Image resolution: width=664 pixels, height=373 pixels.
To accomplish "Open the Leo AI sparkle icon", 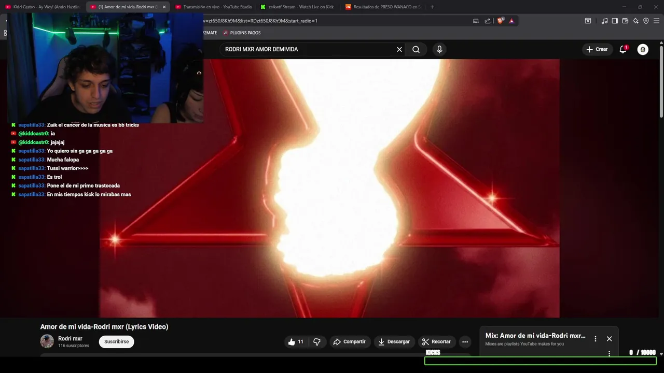I will coord(635,21).
